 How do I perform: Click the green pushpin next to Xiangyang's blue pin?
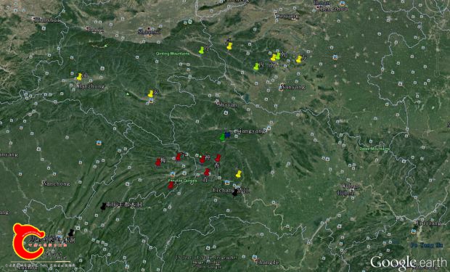click(x=222, y=137)
